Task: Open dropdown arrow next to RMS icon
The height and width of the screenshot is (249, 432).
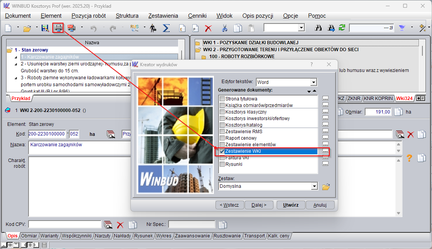Action: click(x=144, y=27)
